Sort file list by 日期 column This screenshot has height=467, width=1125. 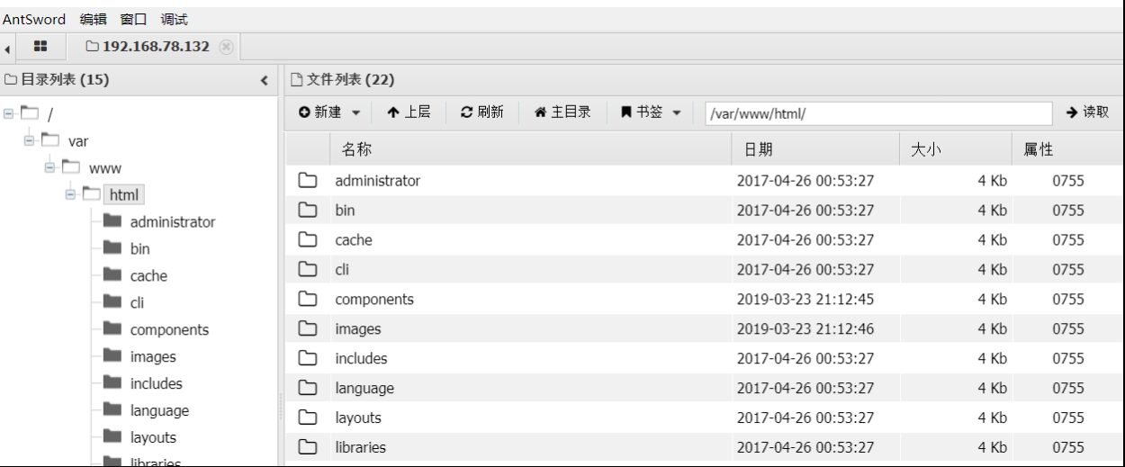click(815, 149)
